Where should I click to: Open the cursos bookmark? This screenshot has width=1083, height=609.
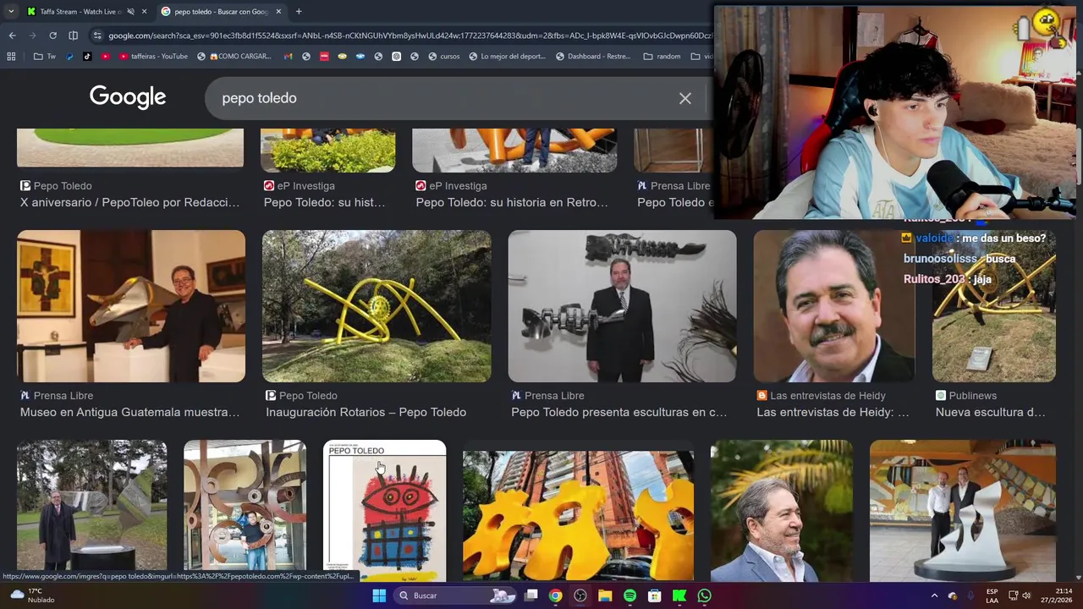444,57
